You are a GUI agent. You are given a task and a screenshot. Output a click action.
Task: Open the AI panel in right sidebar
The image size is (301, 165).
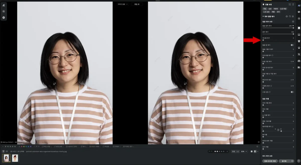[x=299, y=5]
